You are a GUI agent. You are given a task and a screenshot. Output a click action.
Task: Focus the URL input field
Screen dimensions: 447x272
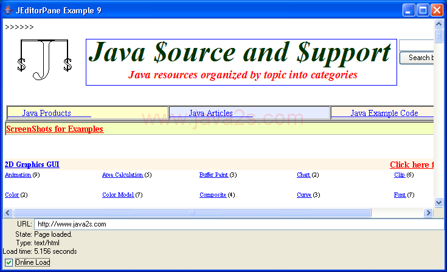239,224
